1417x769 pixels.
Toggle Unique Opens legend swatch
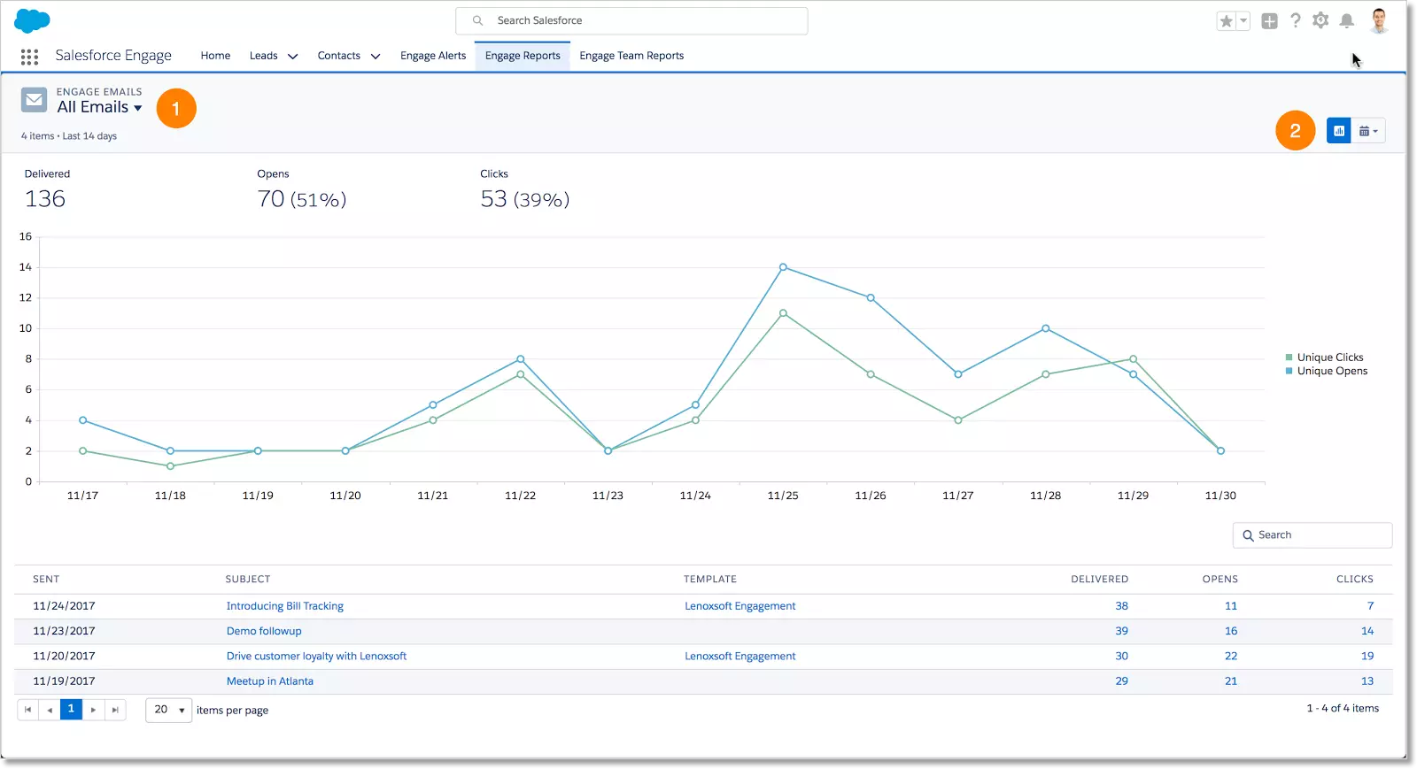point(1289,371)
